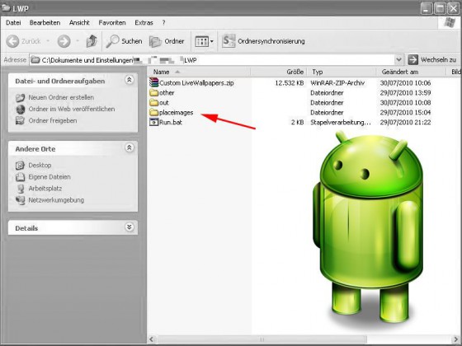Click the address bar path field

click(212, 60)
